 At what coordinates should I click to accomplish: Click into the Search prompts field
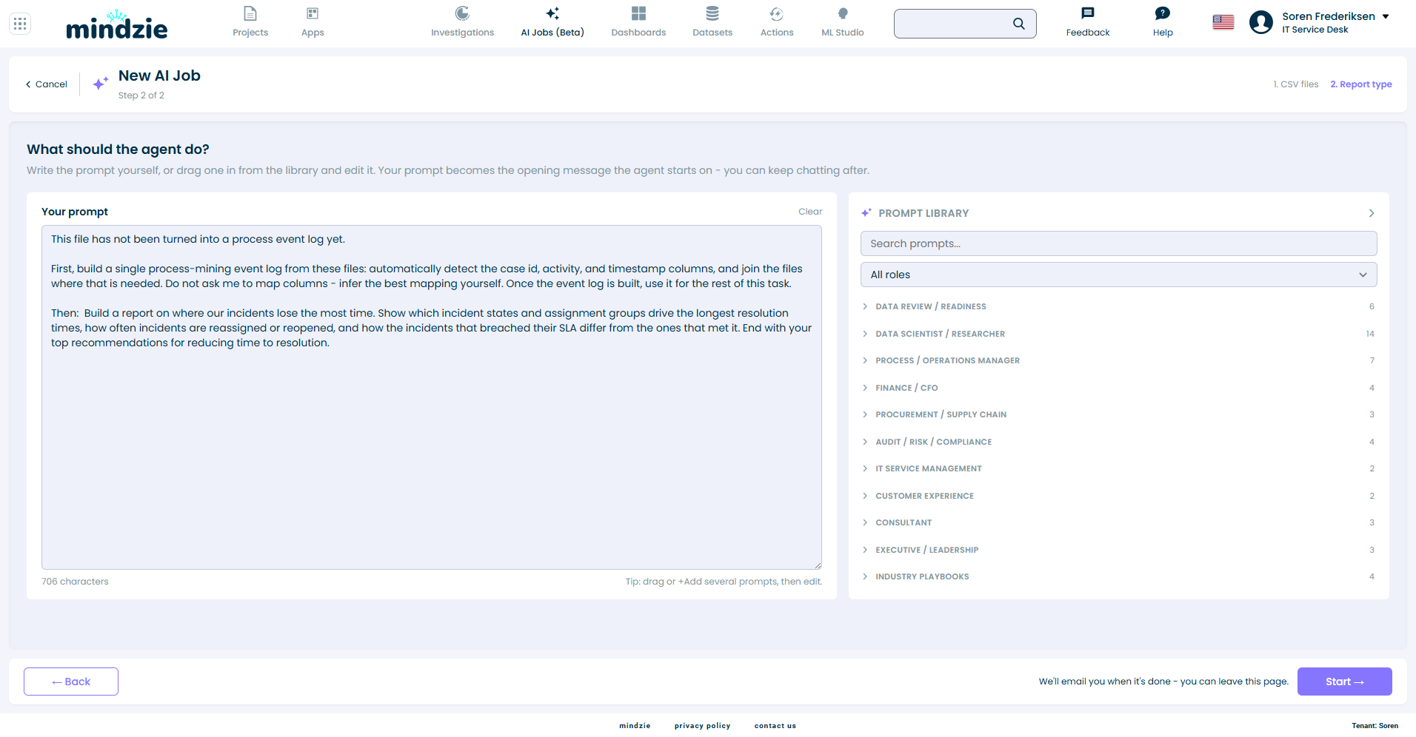1118,243
